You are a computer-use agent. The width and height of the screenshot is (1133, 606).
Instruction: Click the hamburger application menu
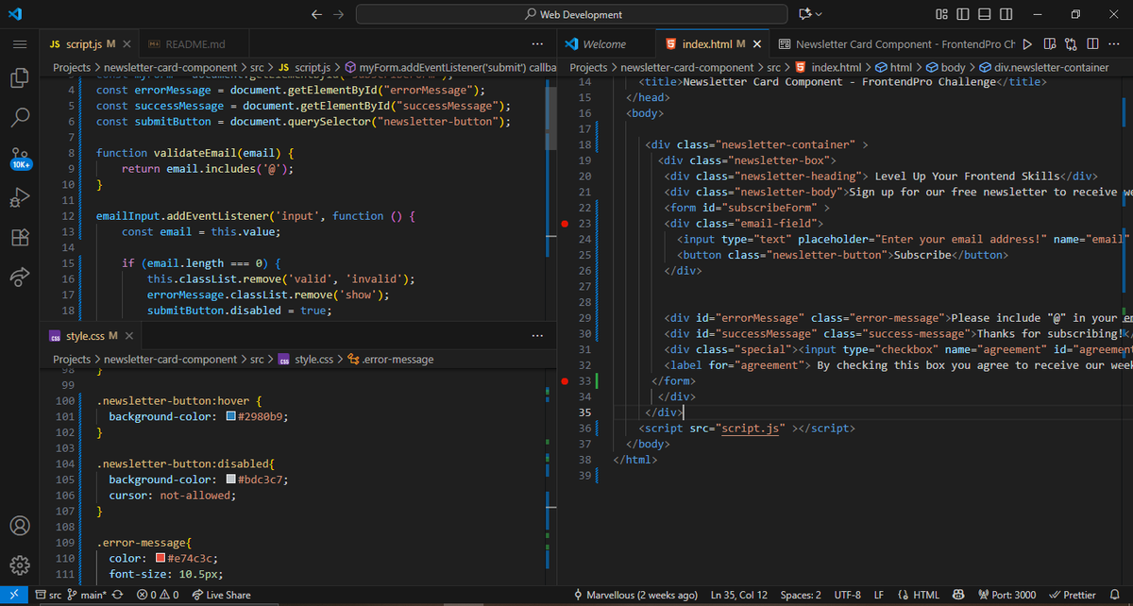pyautogui.click(x=19, y=44)
